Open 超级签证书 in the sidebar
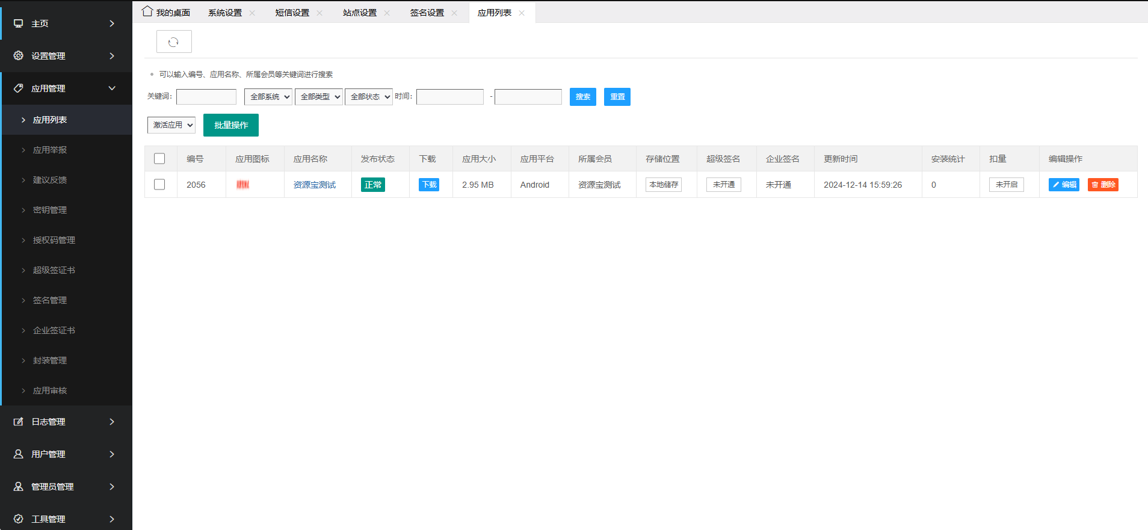 pos(67,270)
